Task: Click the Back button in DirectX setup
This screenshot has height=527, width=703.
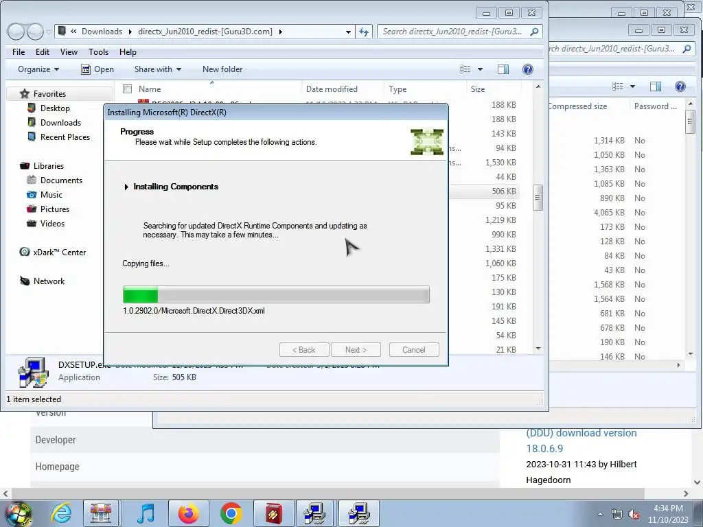Action: [304, 350]
